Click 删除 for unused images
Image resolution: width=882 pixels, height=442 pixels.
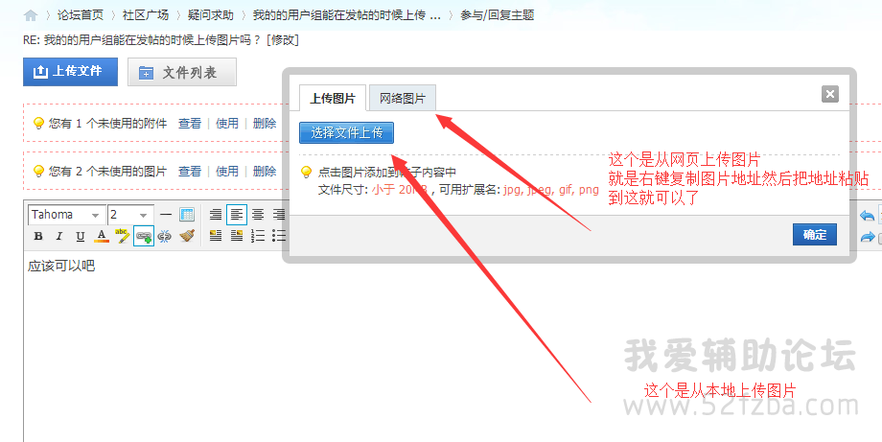point(265,171)
